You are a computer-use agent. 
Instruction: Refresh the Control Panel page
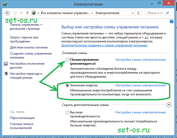tap(138, 13)
